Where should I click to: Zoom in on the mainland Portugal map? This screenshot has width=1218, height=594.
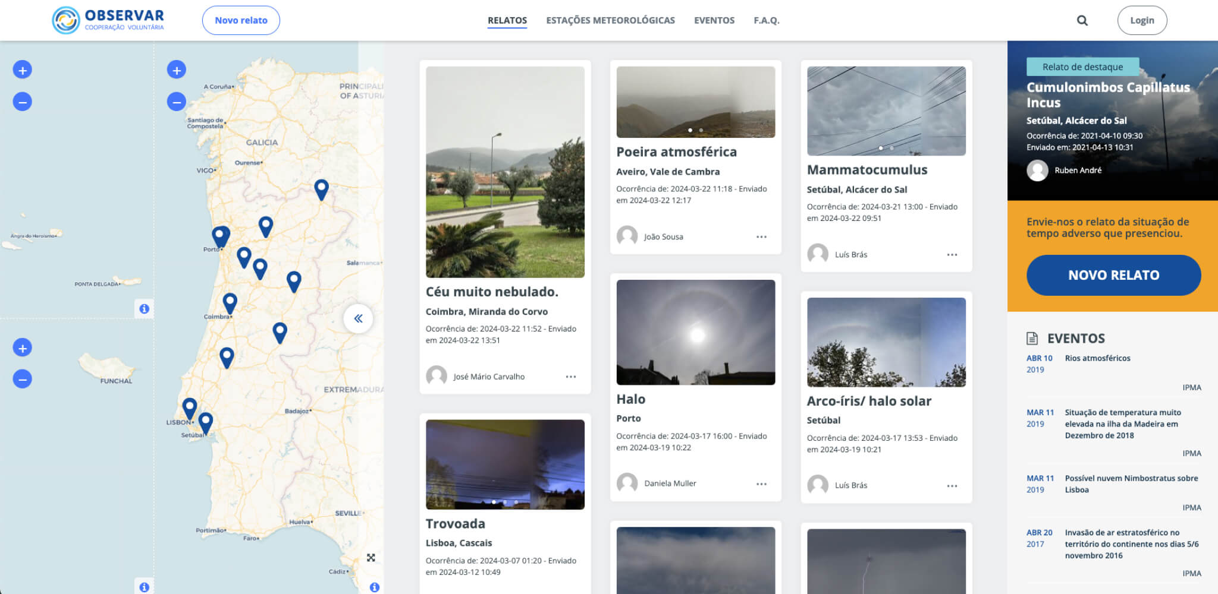point(176,70)
